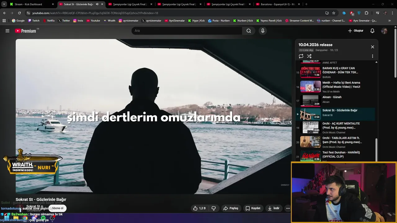
Task: Open the Twitch bookmark
Action: point(34,21)
